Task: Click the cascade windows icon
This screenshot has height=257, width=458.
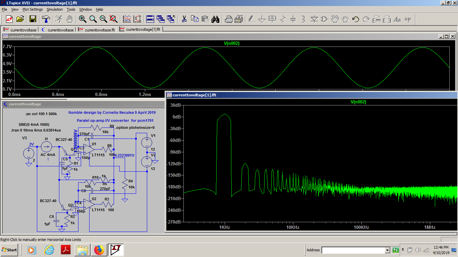Action: [160, 19]
